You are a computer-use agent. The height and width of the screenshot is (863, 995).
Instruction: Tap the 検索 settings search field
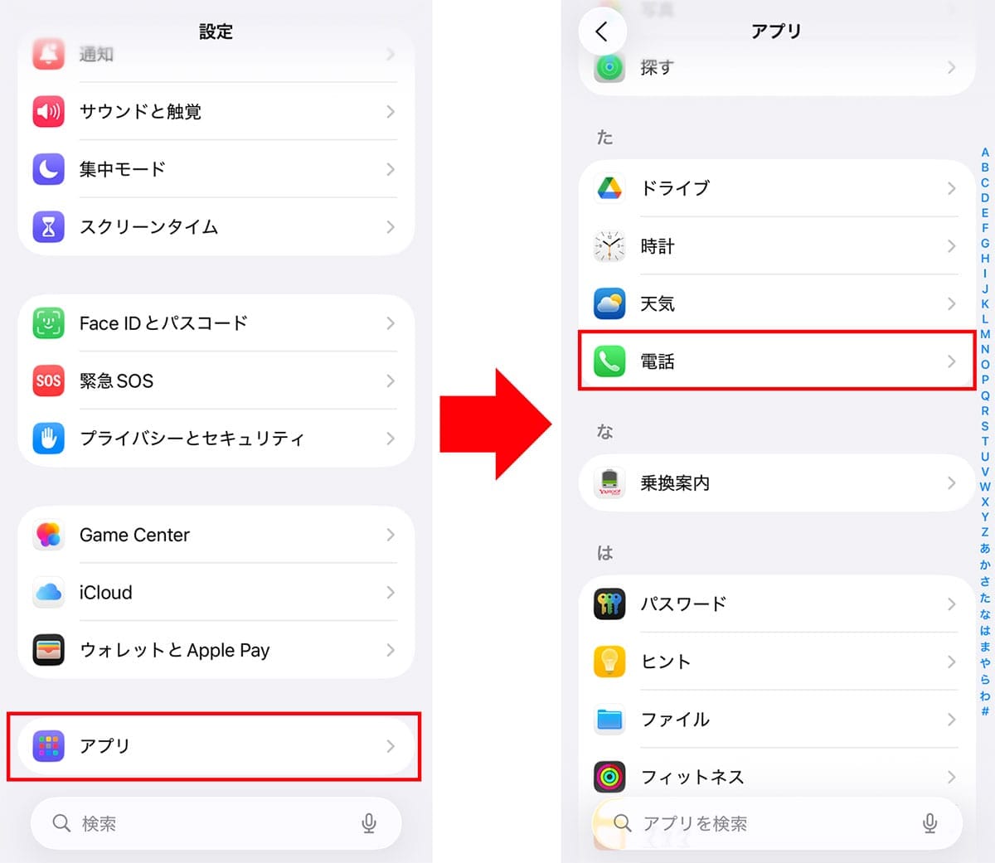coord(216,823)
